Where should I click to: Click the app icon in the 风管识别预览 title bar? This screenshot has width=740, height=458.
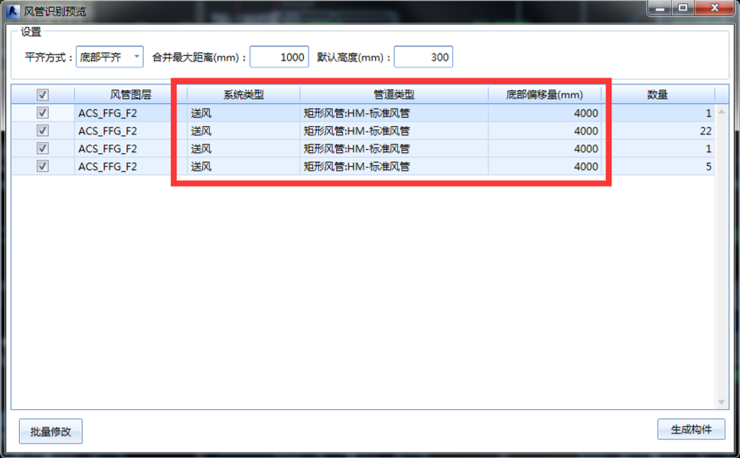click(x=13, y=11)
